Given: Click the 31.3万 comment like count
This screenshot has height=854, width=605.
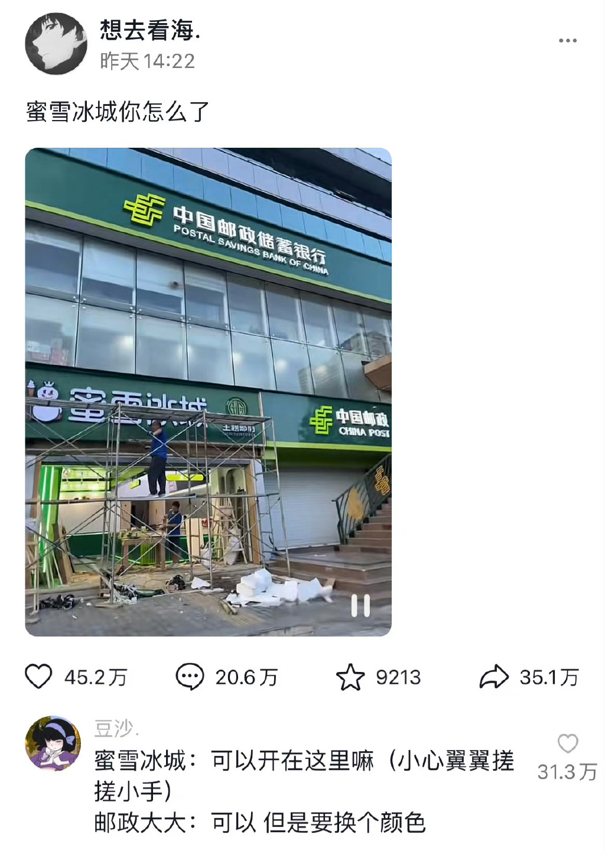Looking at the screenshot, I should click(x=567, y=772).
